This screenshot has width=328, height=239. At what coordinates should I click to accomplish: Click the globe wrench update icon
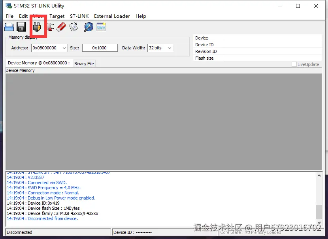coord(89,27)
